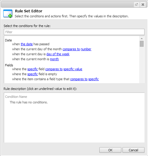Click the 'month' condition link
This screenshot has width=148, height=156.
pos(55,59)
